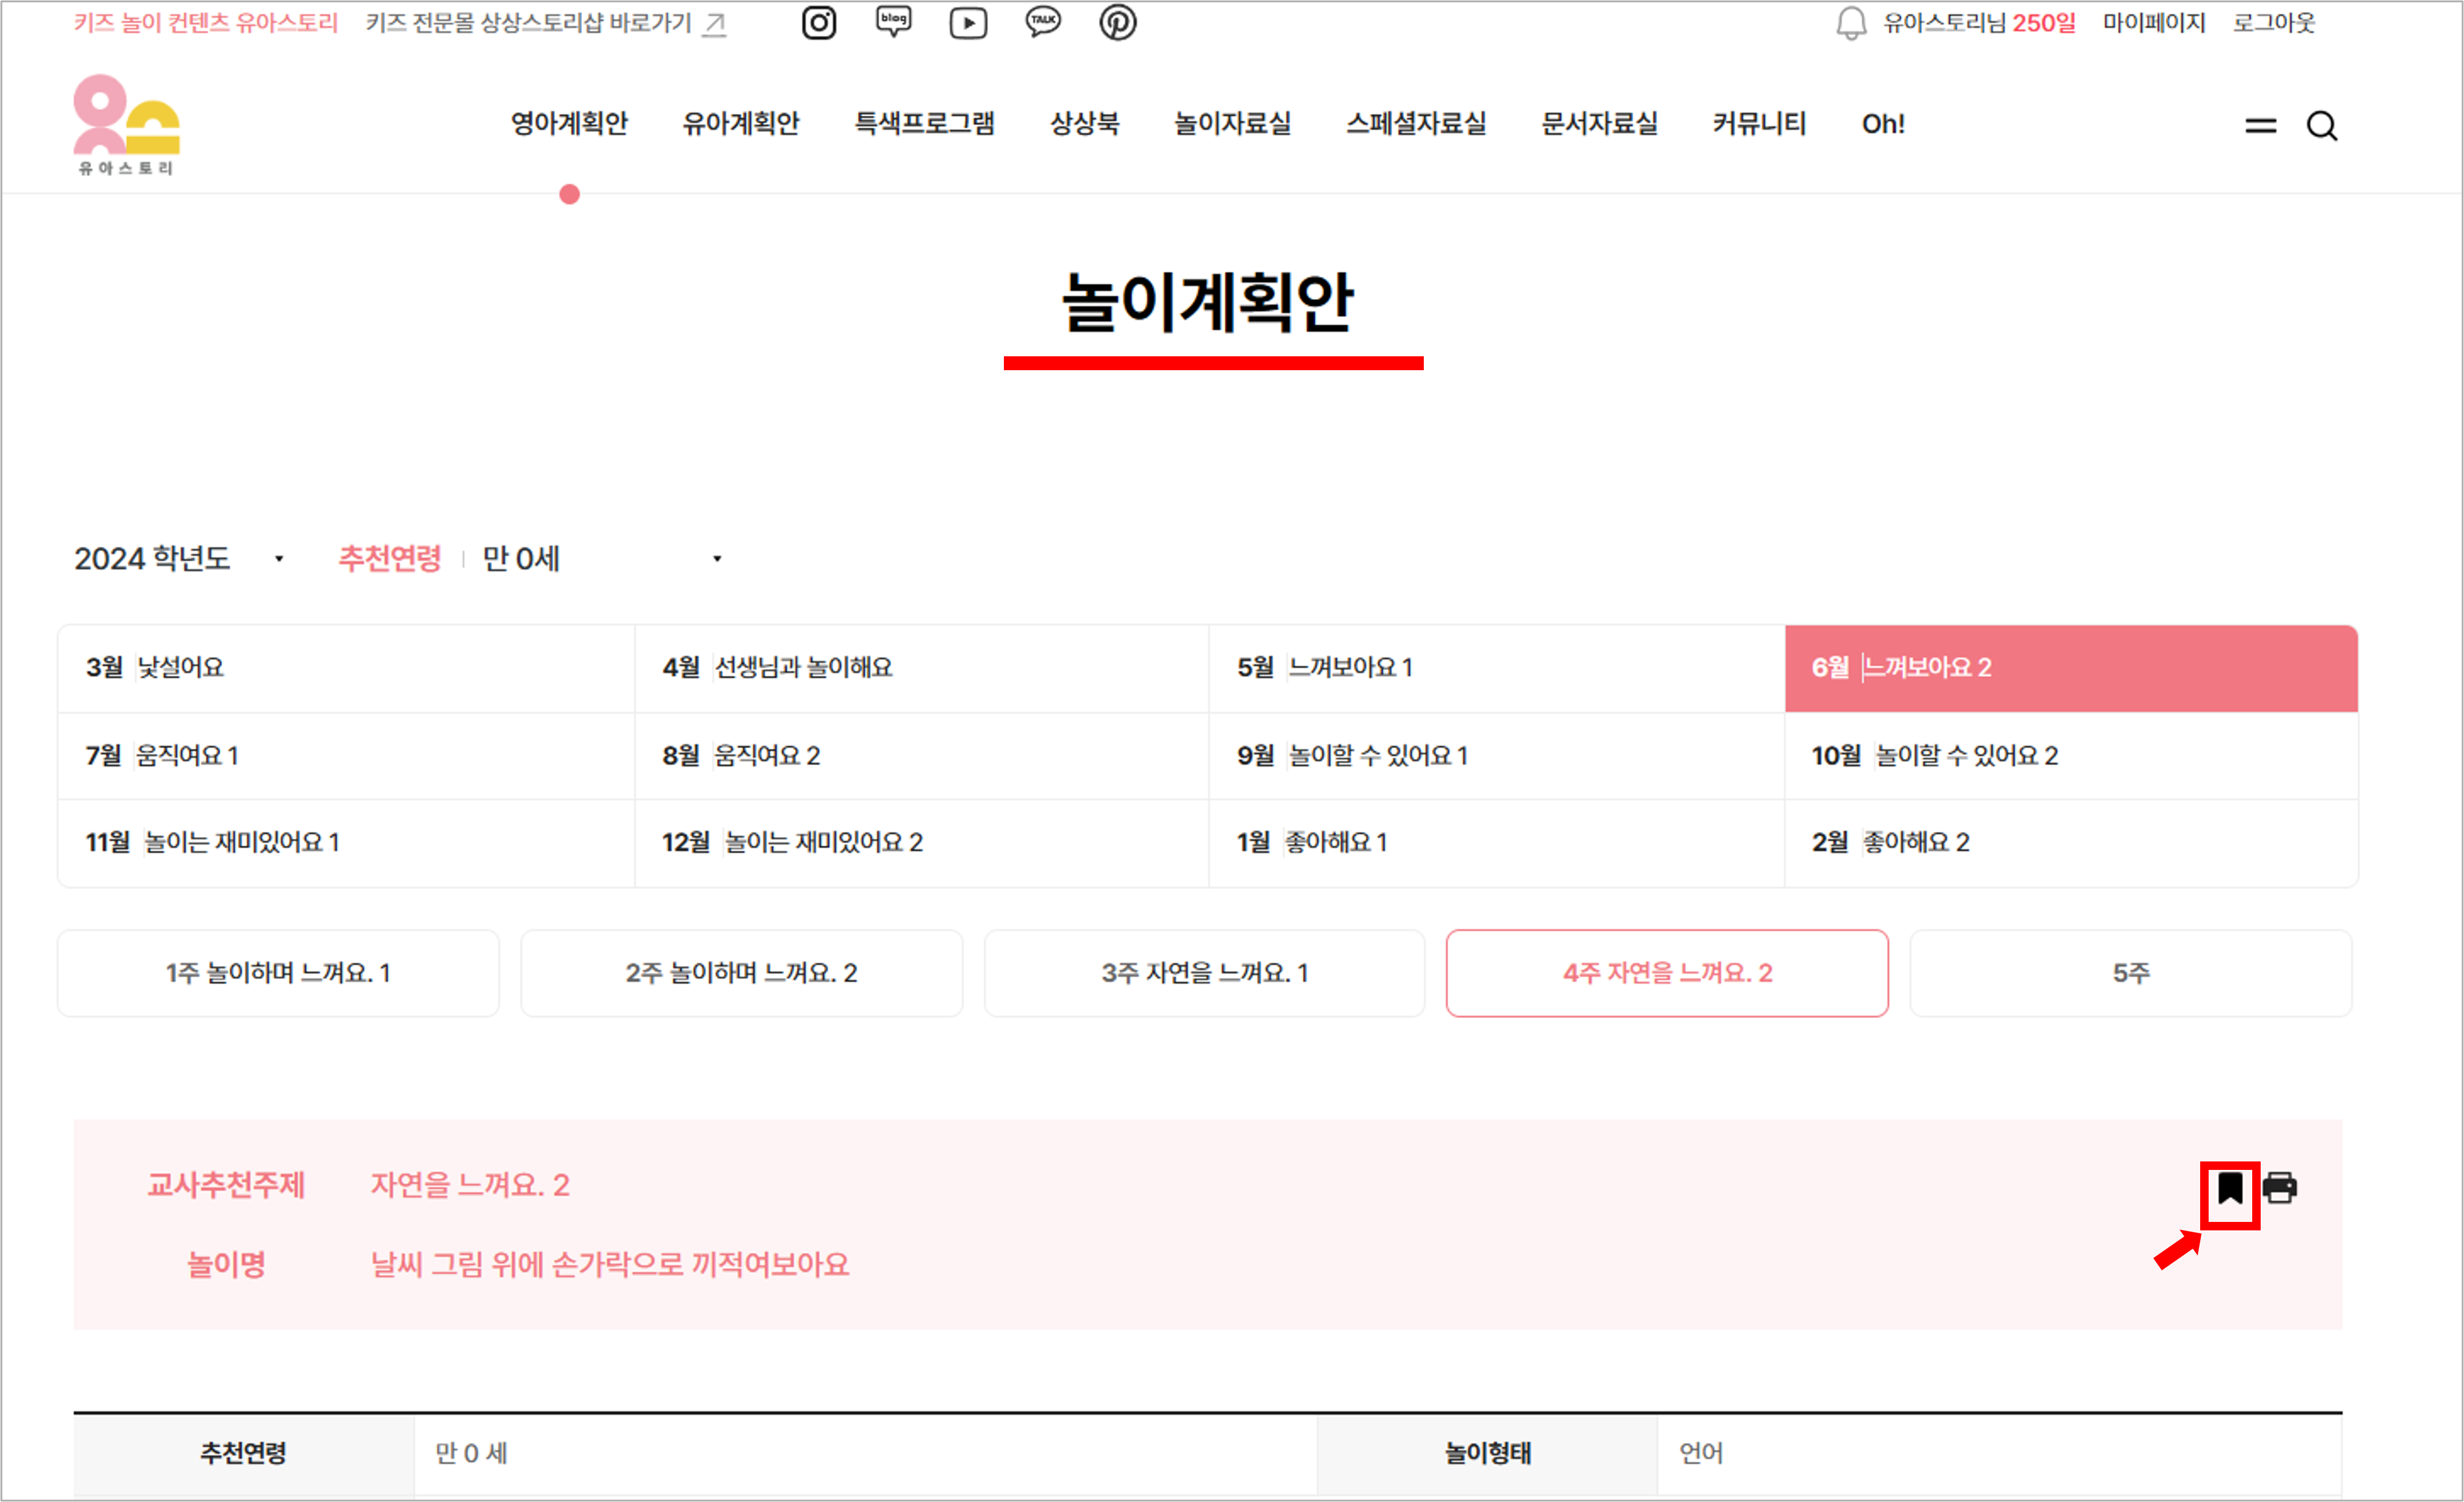Open 커뮤니티 menu
This screenshot has height=1502, width=2464.
(1760, 124)
